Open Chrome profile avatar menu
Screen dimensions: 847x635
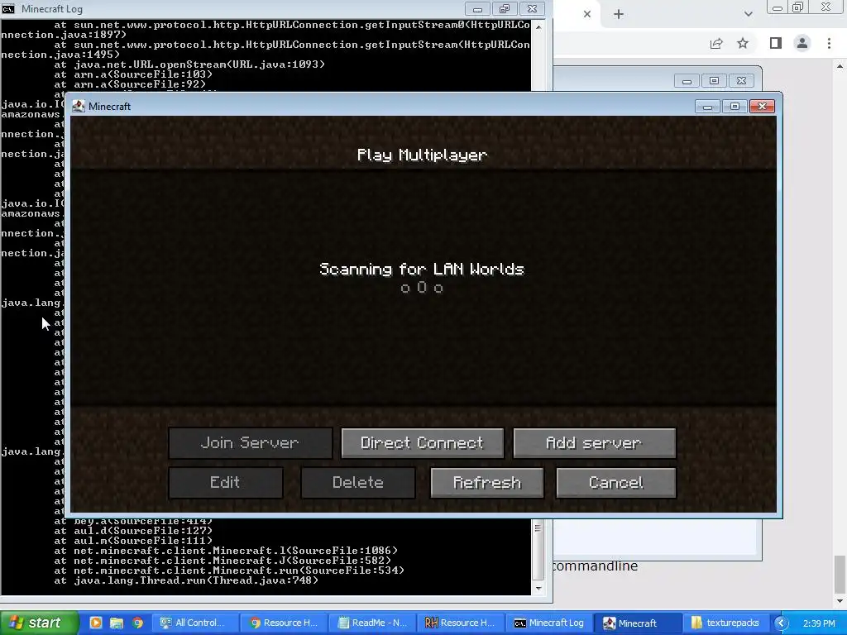pos(802,43)
